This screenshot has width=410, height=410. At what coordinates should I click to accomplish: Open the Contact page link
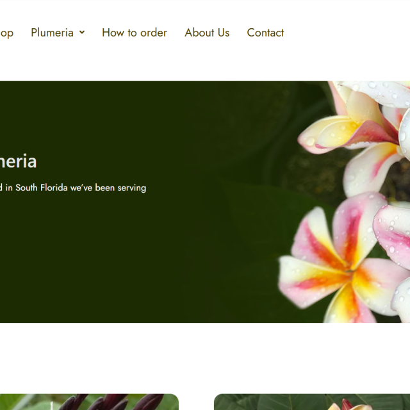[265, 33]
